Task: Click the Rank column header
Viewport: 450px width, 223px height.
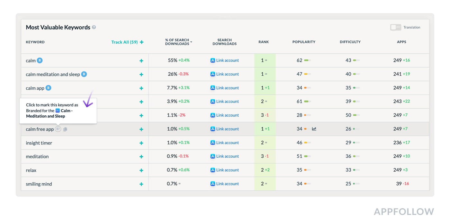Action: 264,42
